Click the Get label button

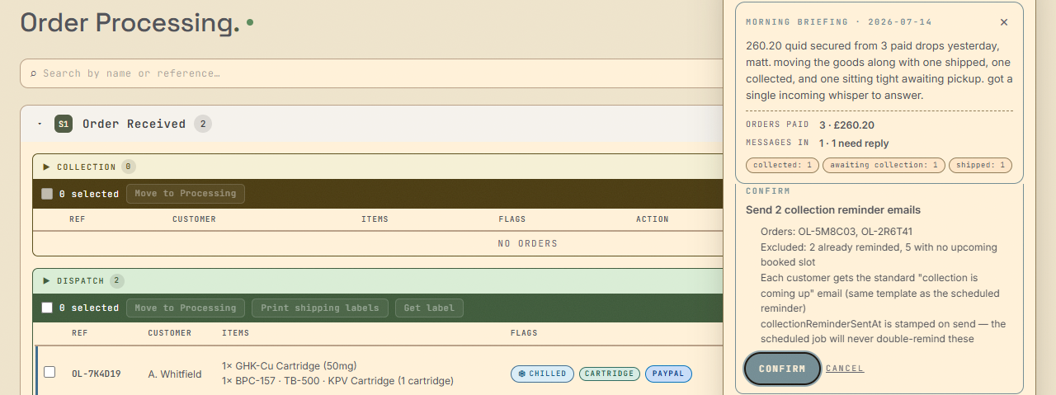(429, 308)
